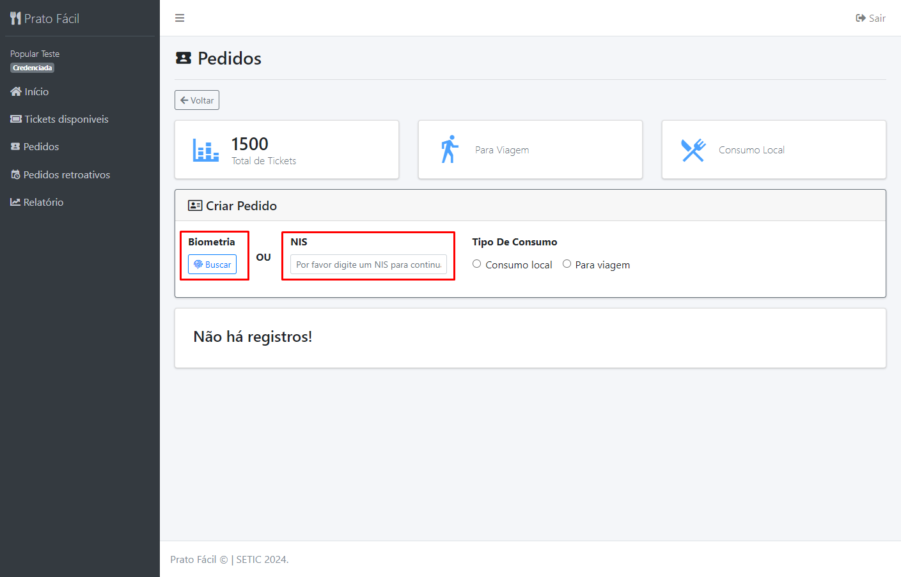The width and height of the screenshot is (901, 577).
Task: Click the Credenciada badge
Action: point(33,68)
